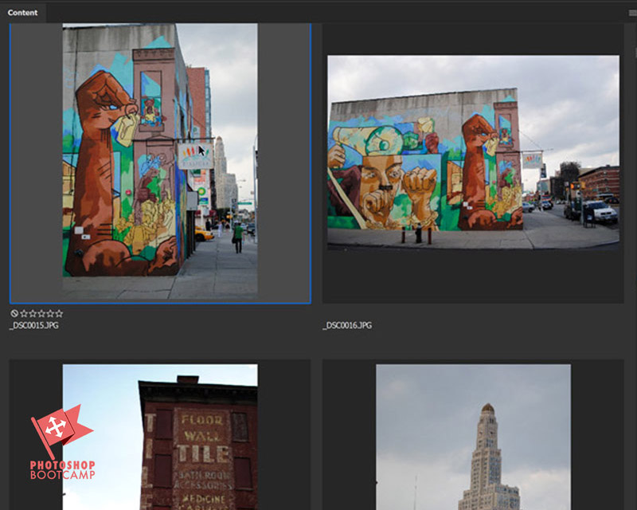
Task: Select the _DSC0015.JPG mural thumbnail
Action: (160, 161)
